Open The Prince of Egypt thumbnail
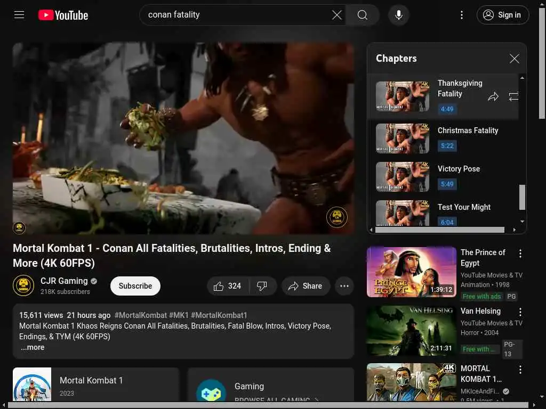The image size is (546, 409). point(411,272)
